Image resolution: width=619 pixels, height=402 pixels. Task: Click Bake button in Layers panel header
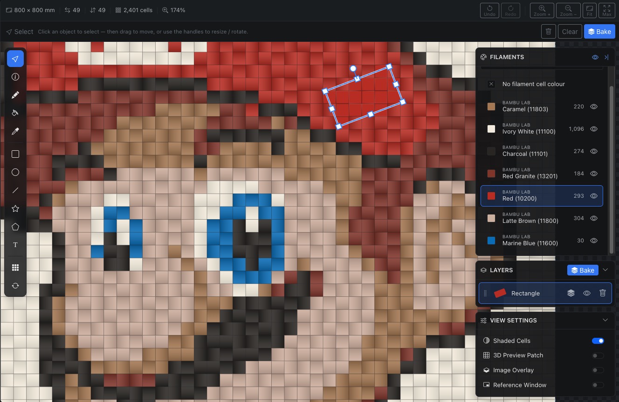point(583,270)
